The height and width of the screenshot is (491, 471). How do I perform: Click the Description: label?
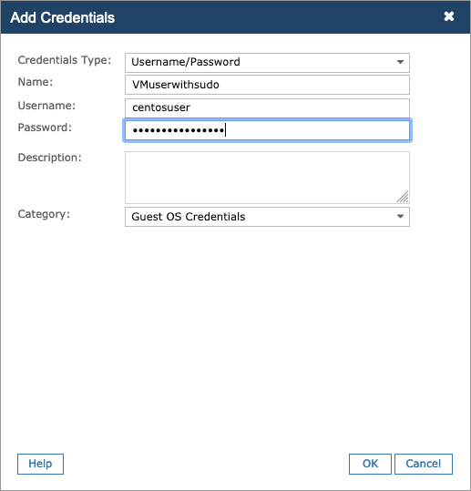tap(49, 158)
